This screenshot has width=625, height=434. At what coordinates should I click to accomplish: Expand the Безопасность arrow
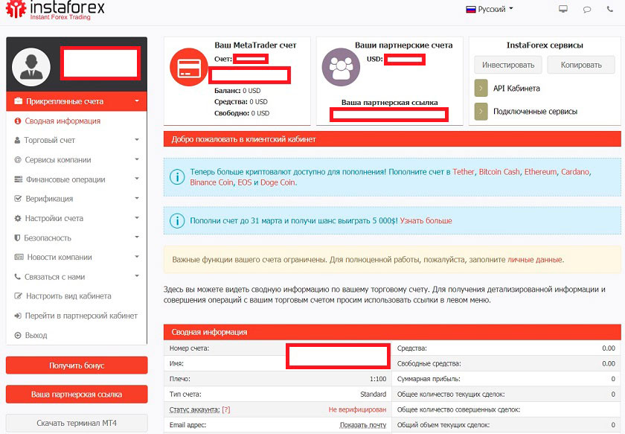coord(137,237)
